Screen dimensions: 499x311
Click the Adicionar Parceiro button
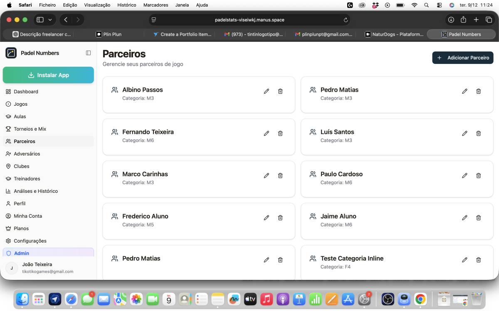[463, 58]
